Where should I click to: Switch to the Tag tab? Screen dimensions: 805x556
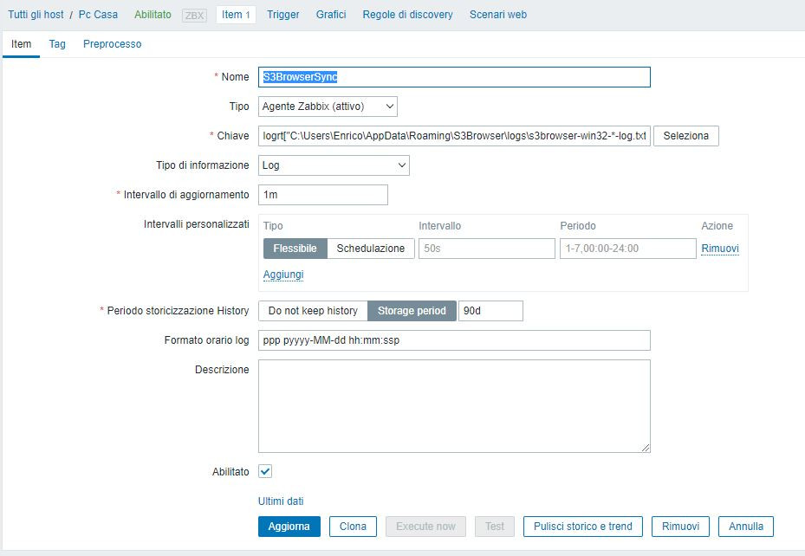(56, 44)
